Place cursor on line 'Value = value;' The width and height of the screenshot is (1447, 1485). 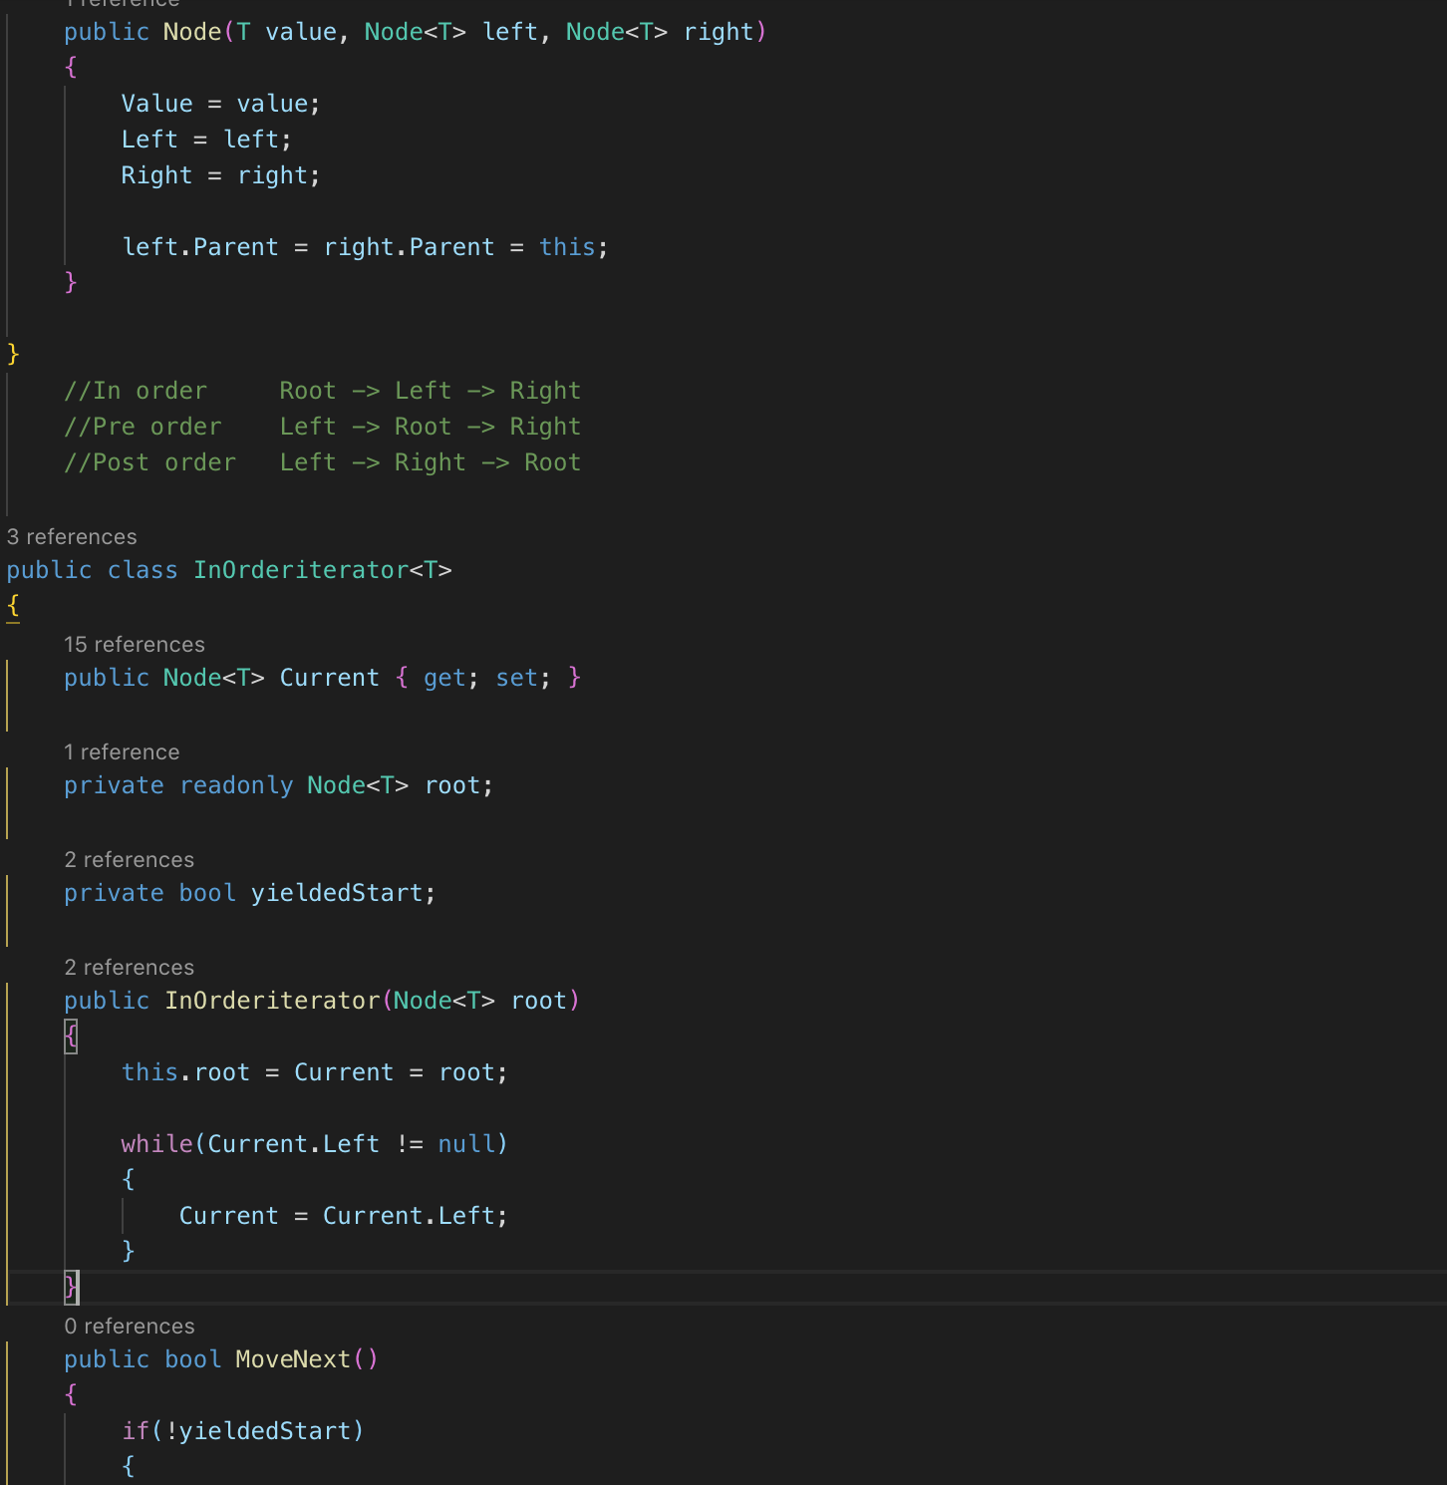(x=220, y=104)
